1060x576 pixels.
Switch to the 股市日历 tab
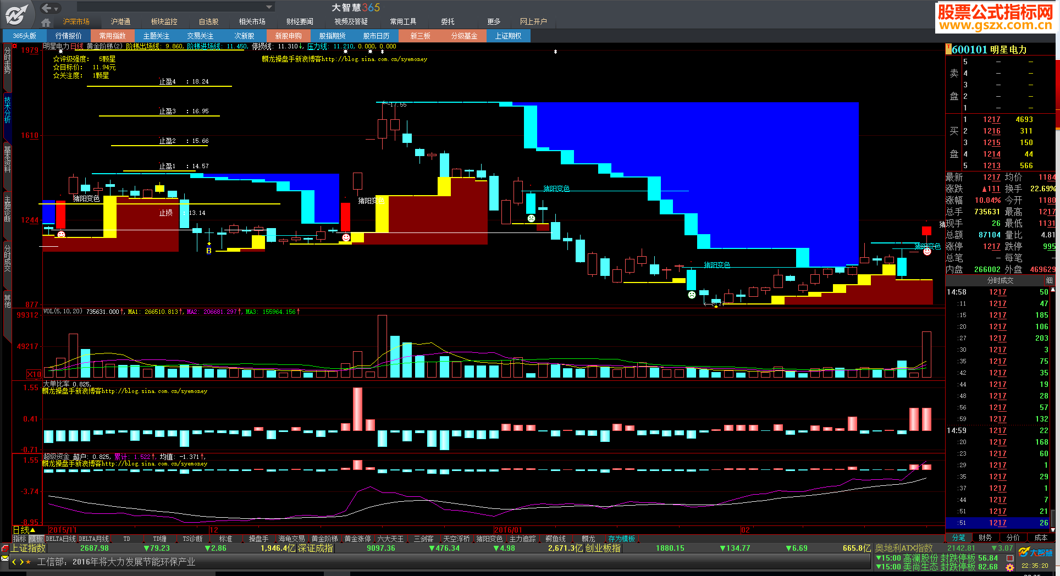click(x=376, y=36)
